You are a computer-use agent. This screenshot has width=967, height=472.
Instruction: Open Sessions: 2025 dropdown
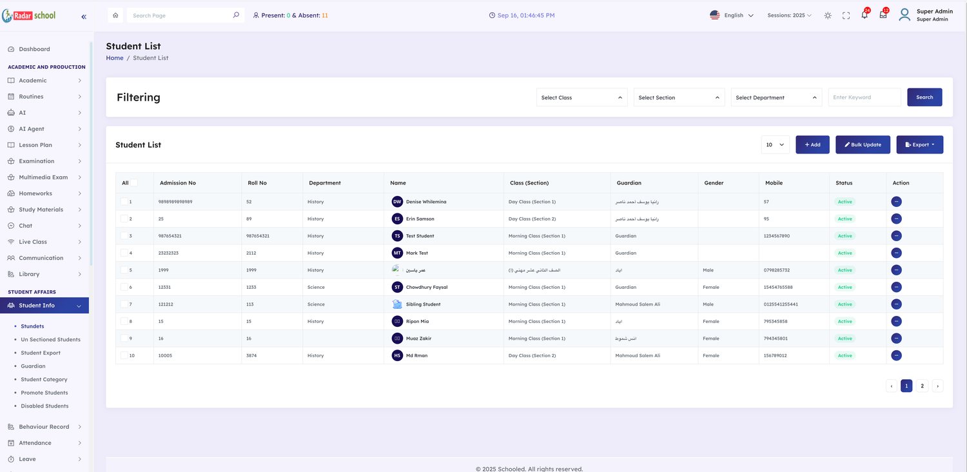click(x=789, y=15)
